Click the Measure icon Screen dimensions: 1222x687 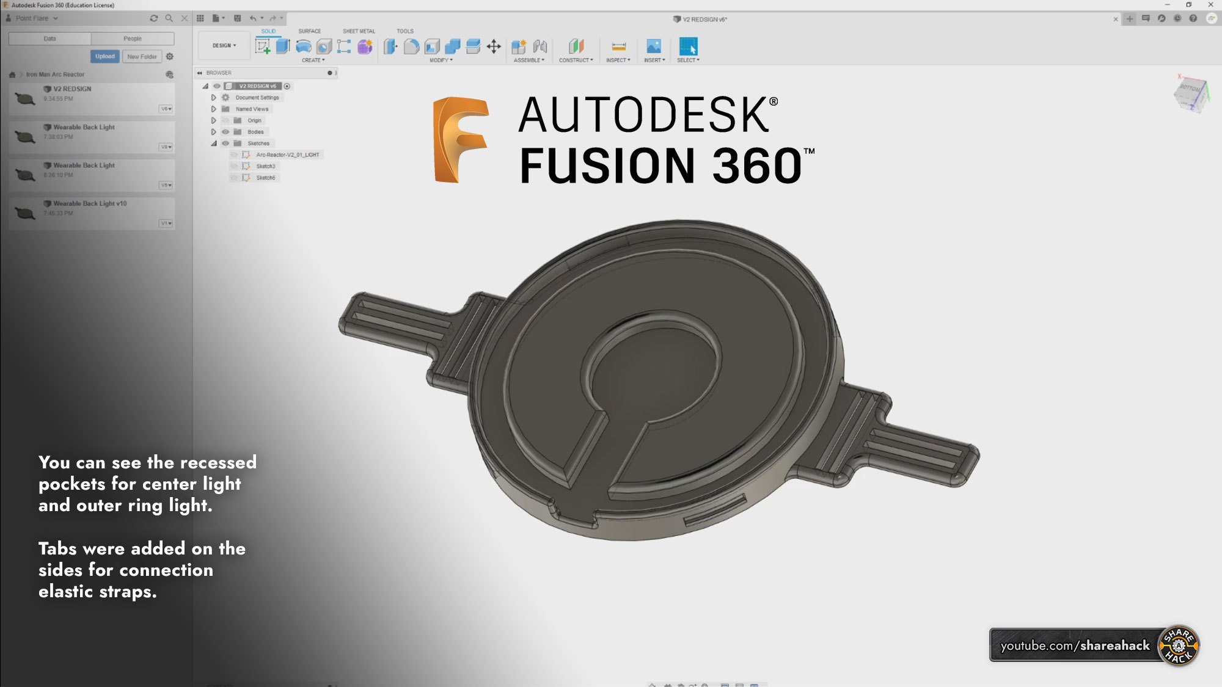(618, 46)
